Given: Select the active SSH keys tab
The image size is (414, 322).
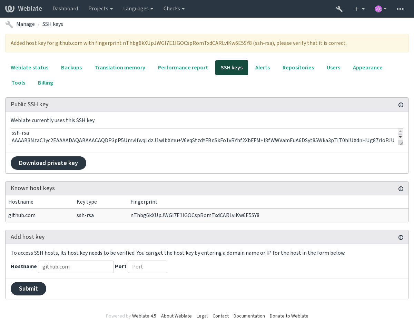Looking at the screenshot, I should pos(231,68).
